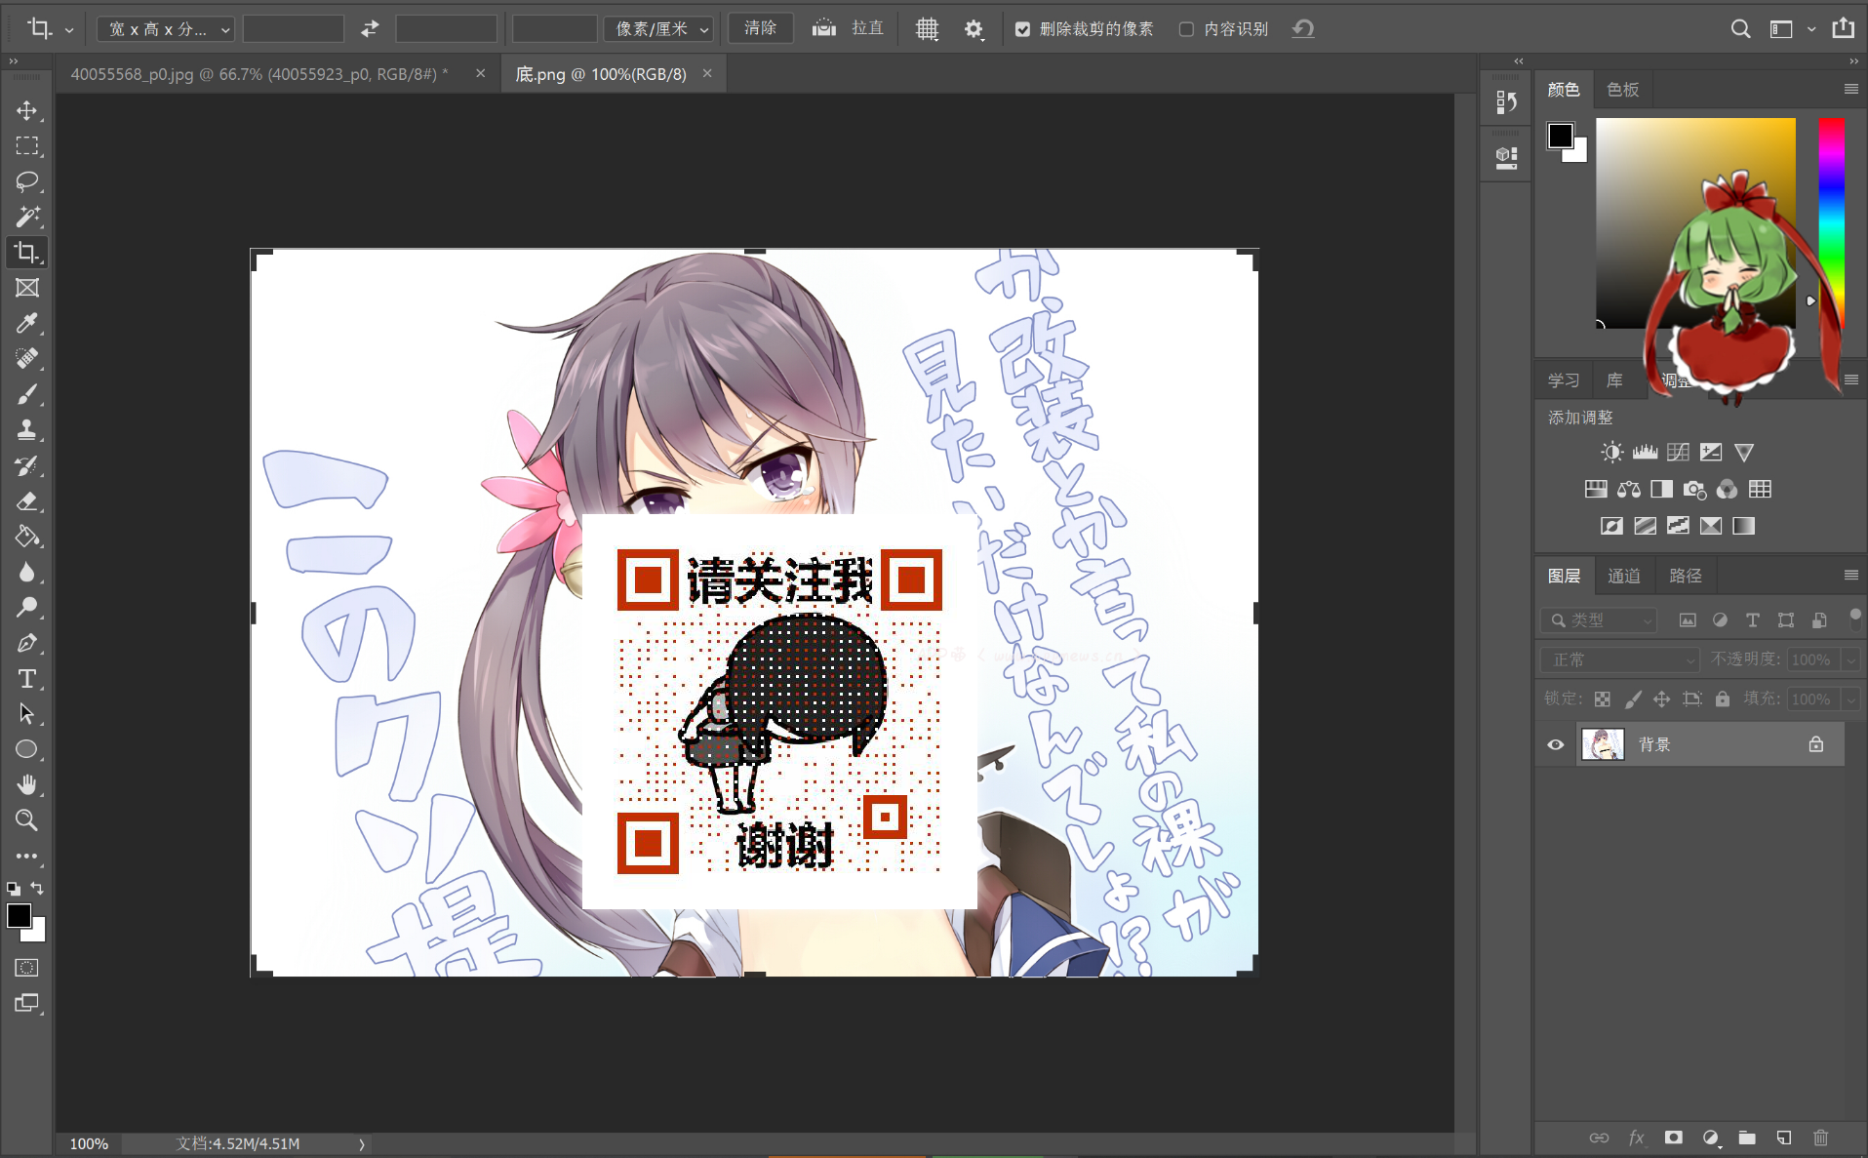Select the Lasso tool
Image resolution: width=1868 pixels, height=1158 pixels.
[x=26, y=181]
